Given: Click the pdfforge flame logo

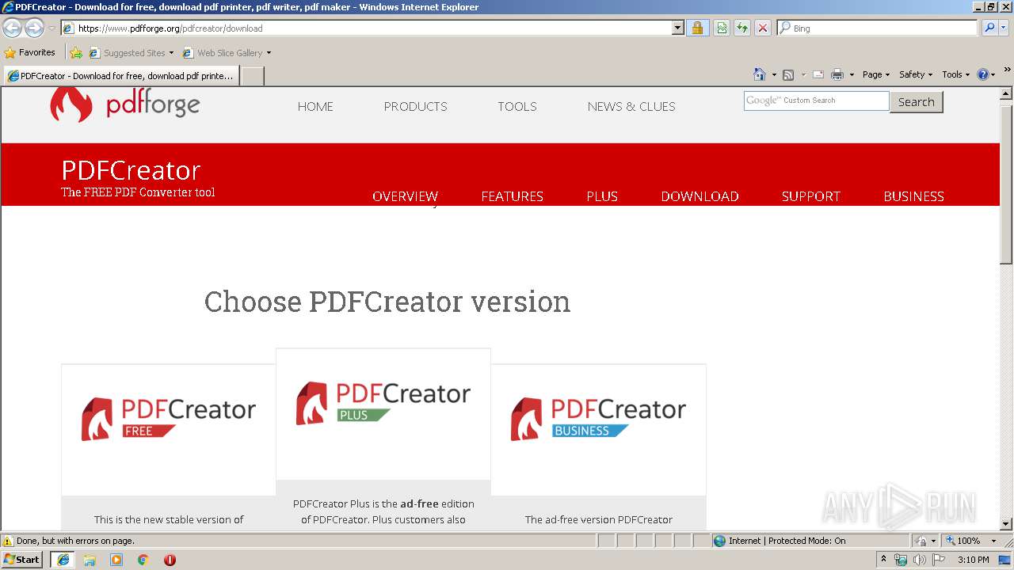Looking at the screenshot, I should coord(71,104).
